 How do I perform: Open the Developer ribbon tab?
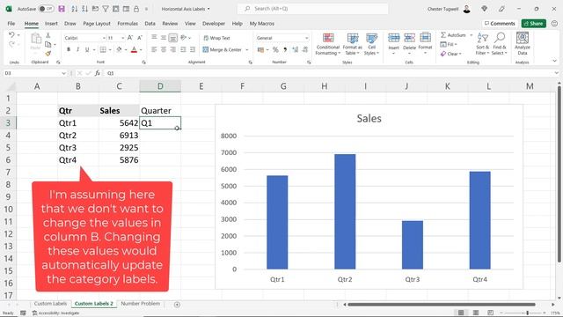click(x=214, y=24)
